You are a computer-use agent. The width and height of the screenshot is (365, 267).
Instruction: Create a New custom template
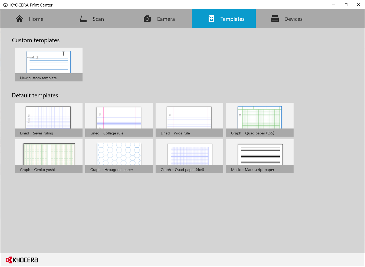[x=49, y=64]
